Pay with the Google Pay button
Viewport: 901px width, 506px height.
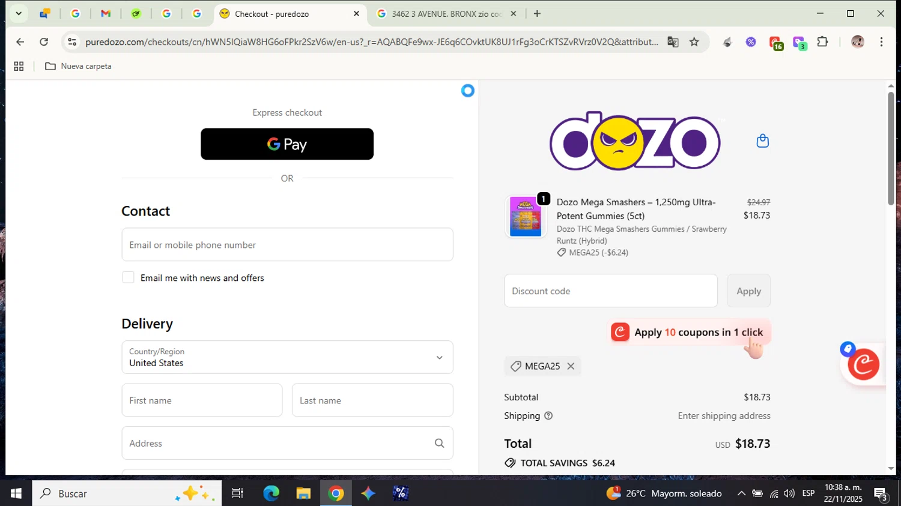point(287,144)
